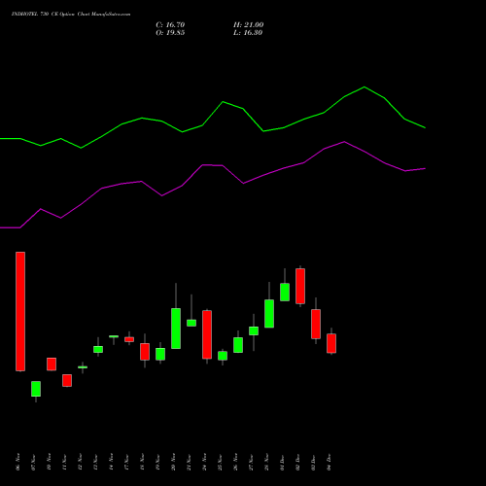Select the 28 Nov date label
486x486 pixels.
(x=266, y=462)
